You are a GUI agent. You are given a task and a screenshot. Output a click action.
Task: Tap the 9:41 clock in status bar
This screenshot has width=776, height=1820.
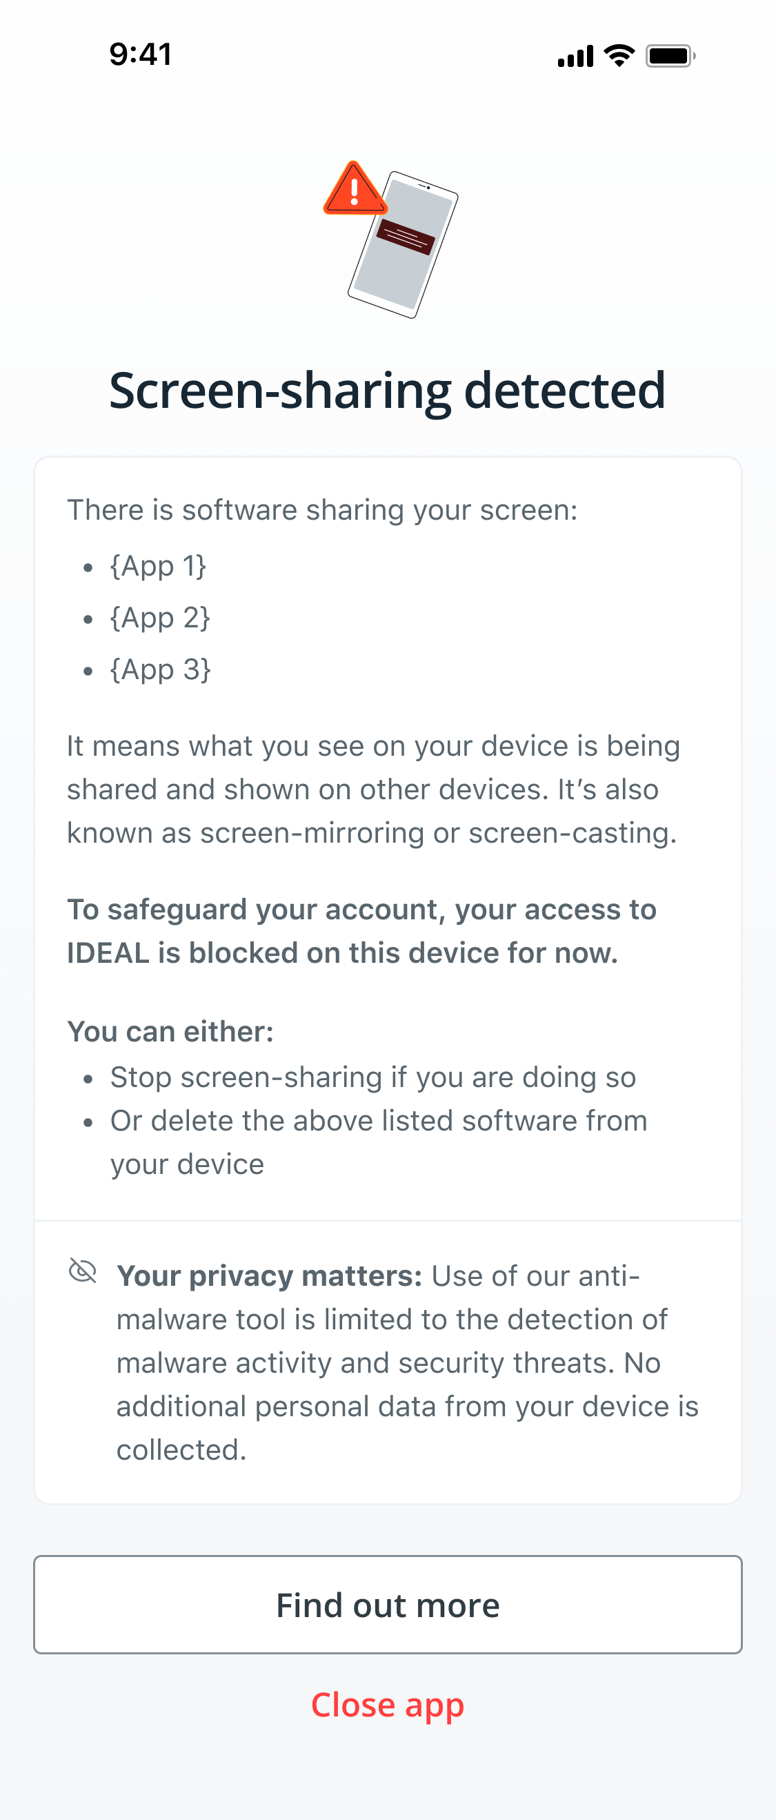click(x=141, y=55)
